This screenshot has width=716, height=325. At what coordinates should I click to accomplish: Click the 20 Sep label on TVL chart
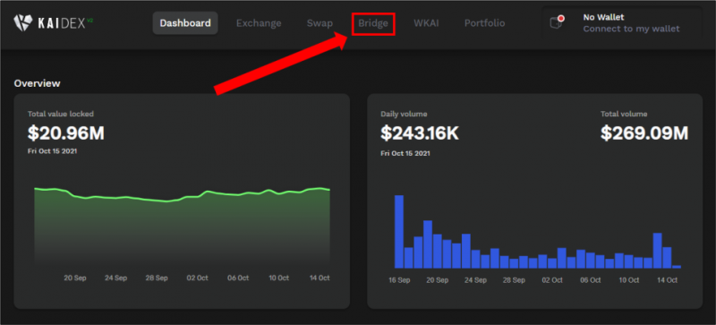75,278
